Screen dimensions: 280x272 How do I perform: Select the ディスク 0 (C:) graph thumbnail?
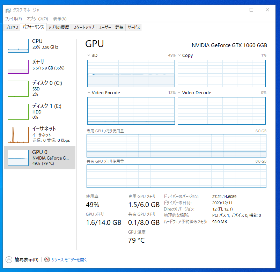click(x=18, y=89)
